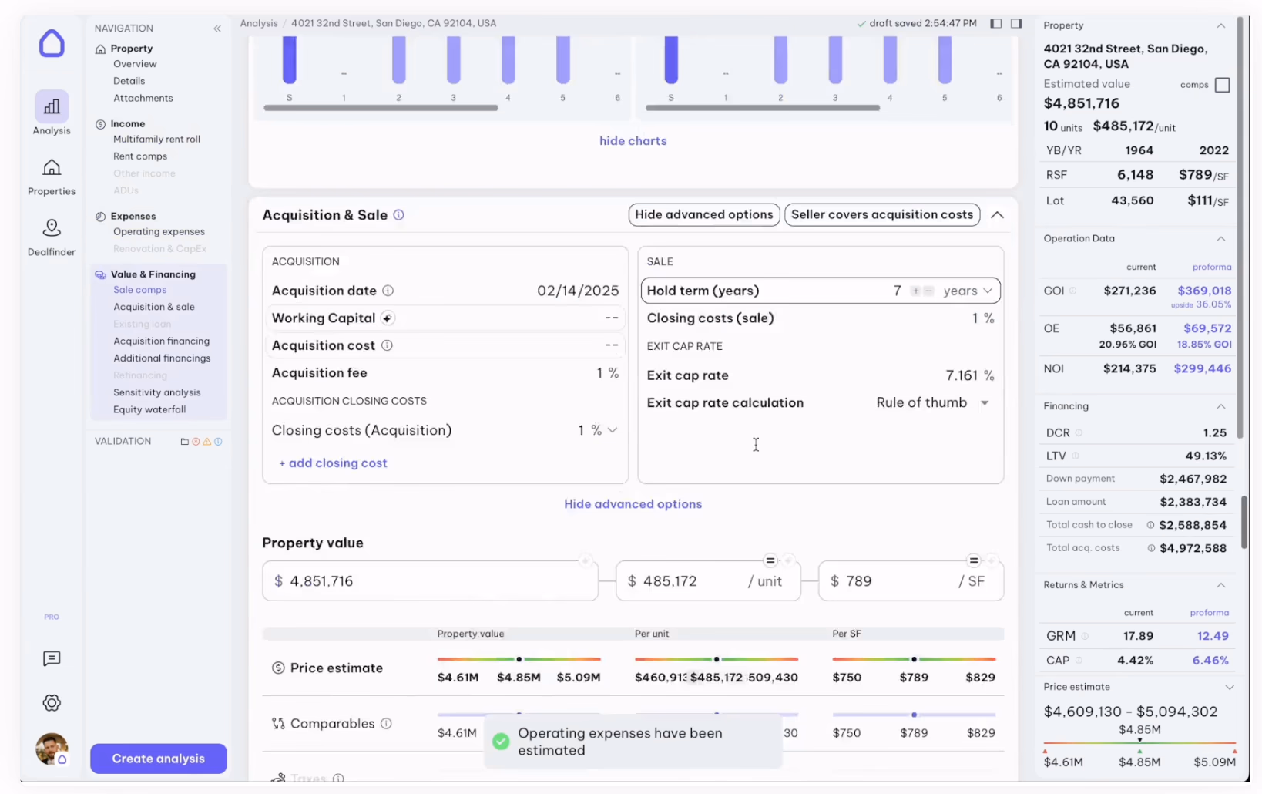Enable the comps checkbox
The width and height of the screenshot is (1262, 794).
(x=1222, y=85)
